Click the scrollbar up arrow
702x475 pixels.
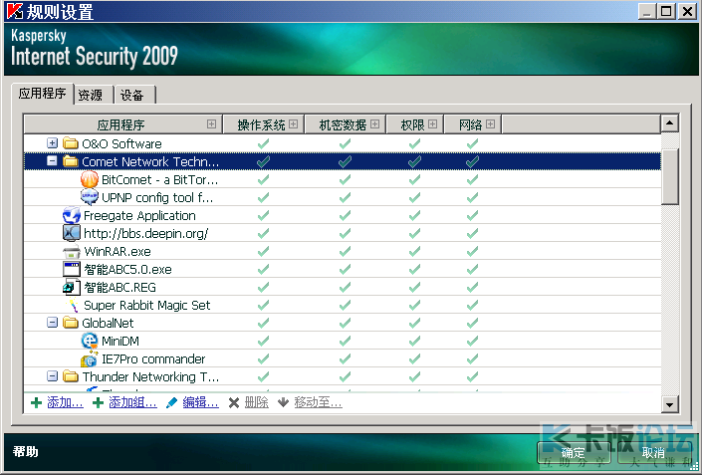[x=670, y=123]
